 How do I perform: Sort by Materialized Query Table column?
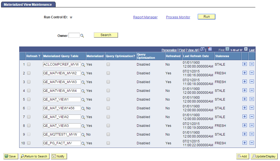point(61,56)
